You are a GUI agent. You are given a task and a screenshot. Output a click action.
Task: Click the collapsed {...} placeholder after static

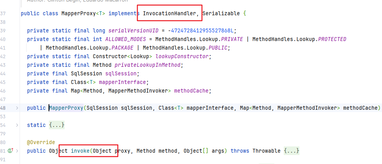click(57, 125)
